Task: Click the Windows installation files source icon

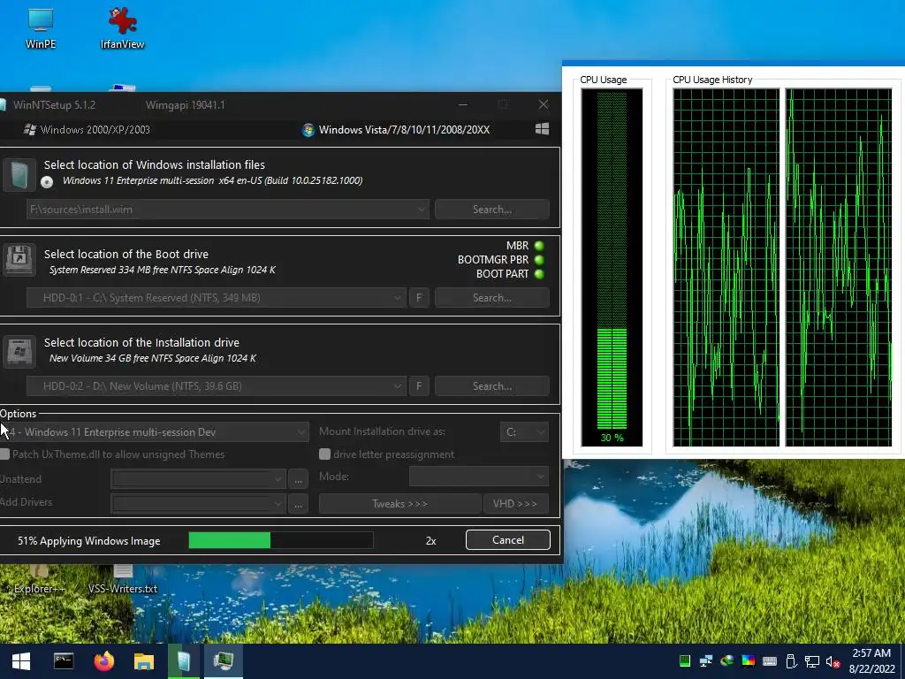Action: [x=19, y=174]
